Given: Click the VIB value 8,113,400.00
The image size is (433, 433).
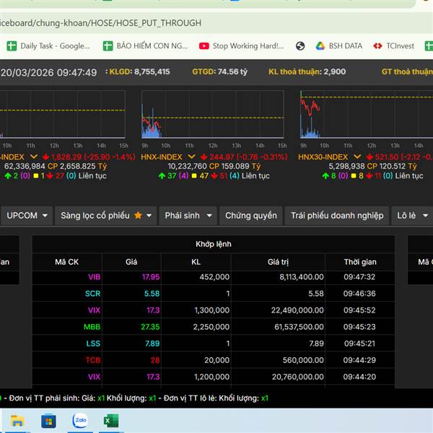Looking at the screenshot, I should click(301, 277).
